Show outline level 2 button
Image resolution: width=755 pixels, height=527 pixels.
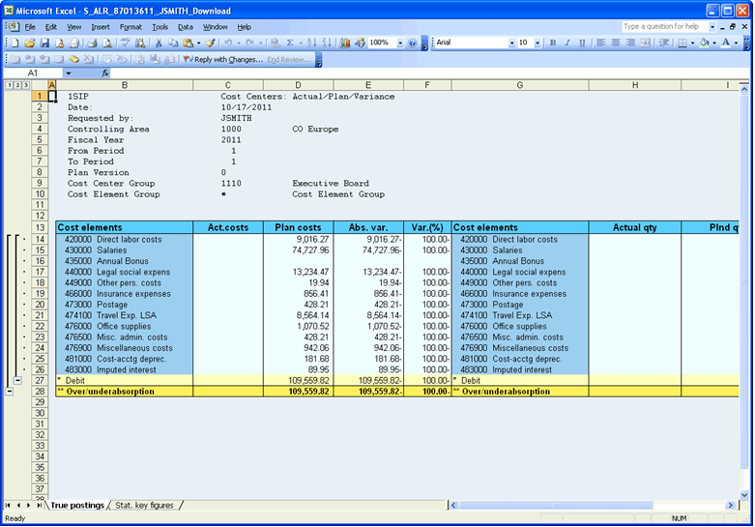pos(15,86)
